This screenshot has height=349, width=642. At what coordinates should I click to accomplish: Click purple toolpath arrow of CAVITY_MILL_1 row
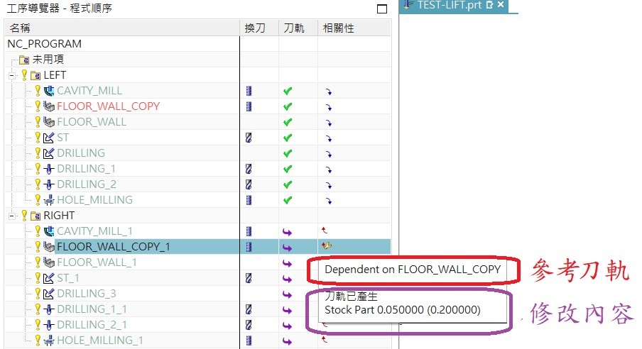(288, 233)
